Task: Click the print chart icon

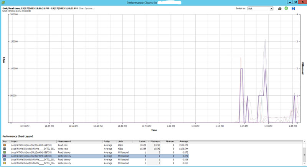Action: click(x=280, y=8)
